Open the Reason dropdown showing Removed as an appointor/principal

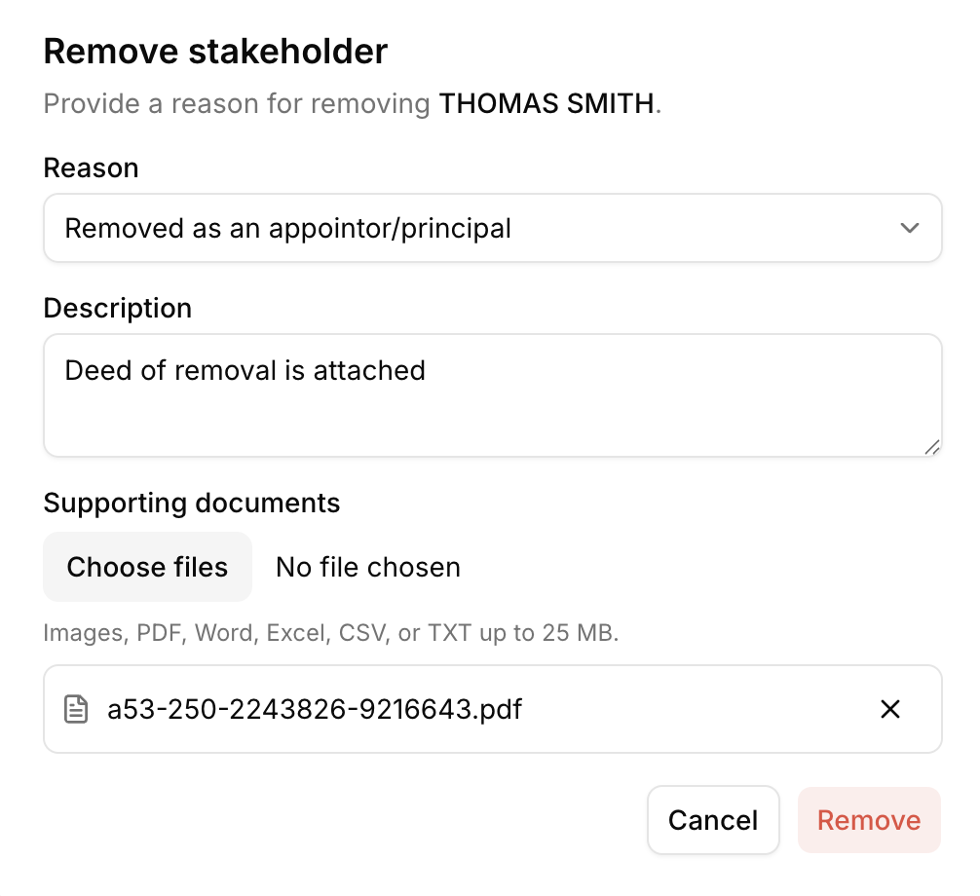(x=493, y=228)
